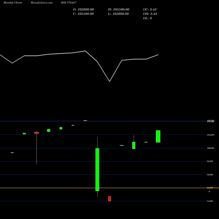Click the 100200 price axis label
Screen dimensions: 219x219
pyautogui.click(x=211, y=148)
